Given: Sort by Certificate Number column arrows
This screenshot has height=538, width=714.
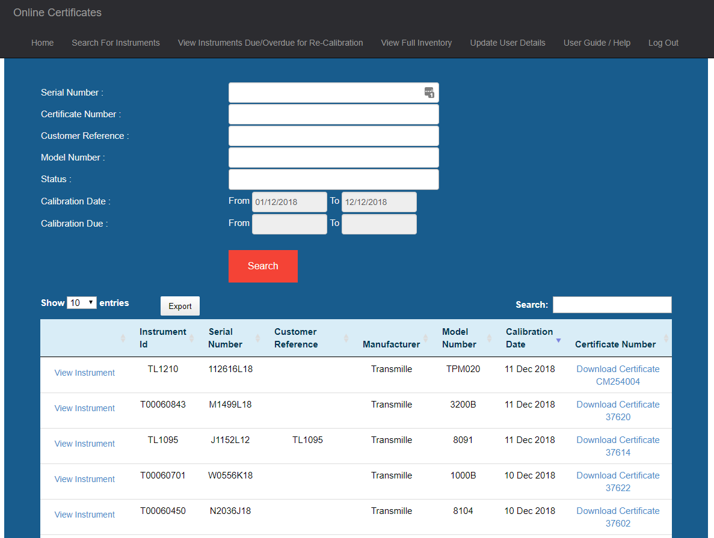Looking at the screenshot, I should (x=666, y=338).
